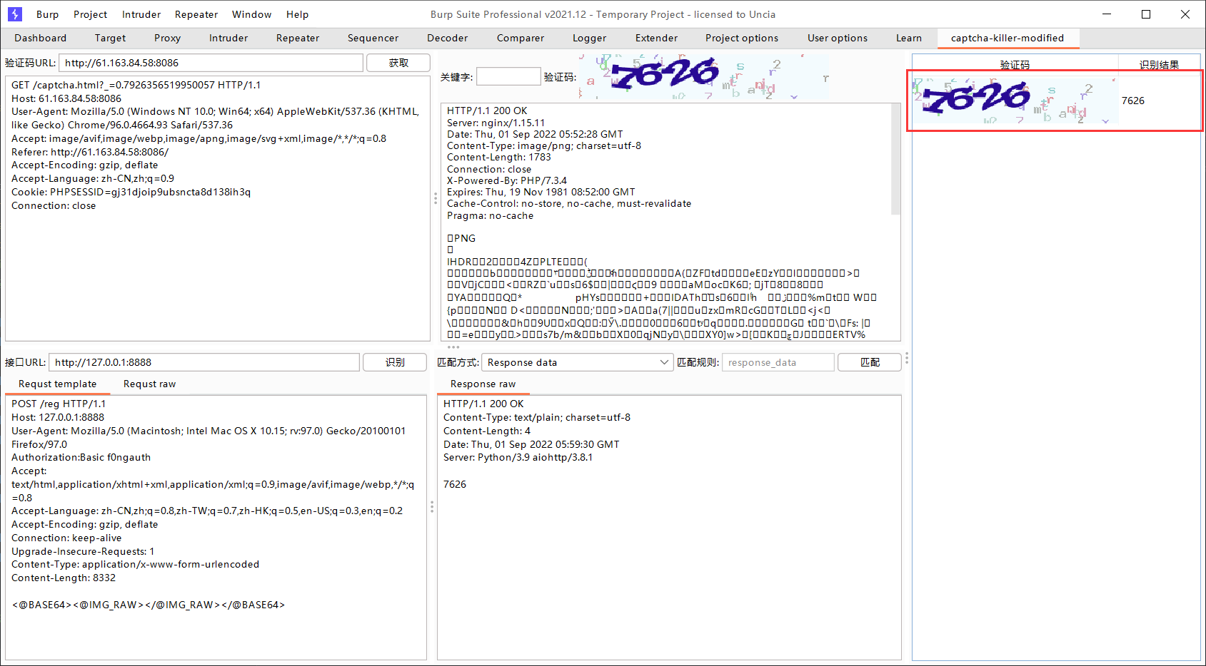Click the 获取 button to fetch captcha

398,63
